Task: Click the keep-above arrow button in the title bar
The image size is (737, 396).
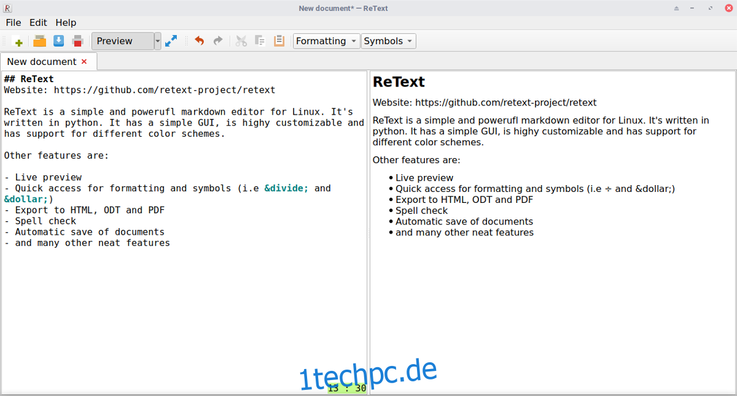Action: pyautogui.click(x=676, y=9)
